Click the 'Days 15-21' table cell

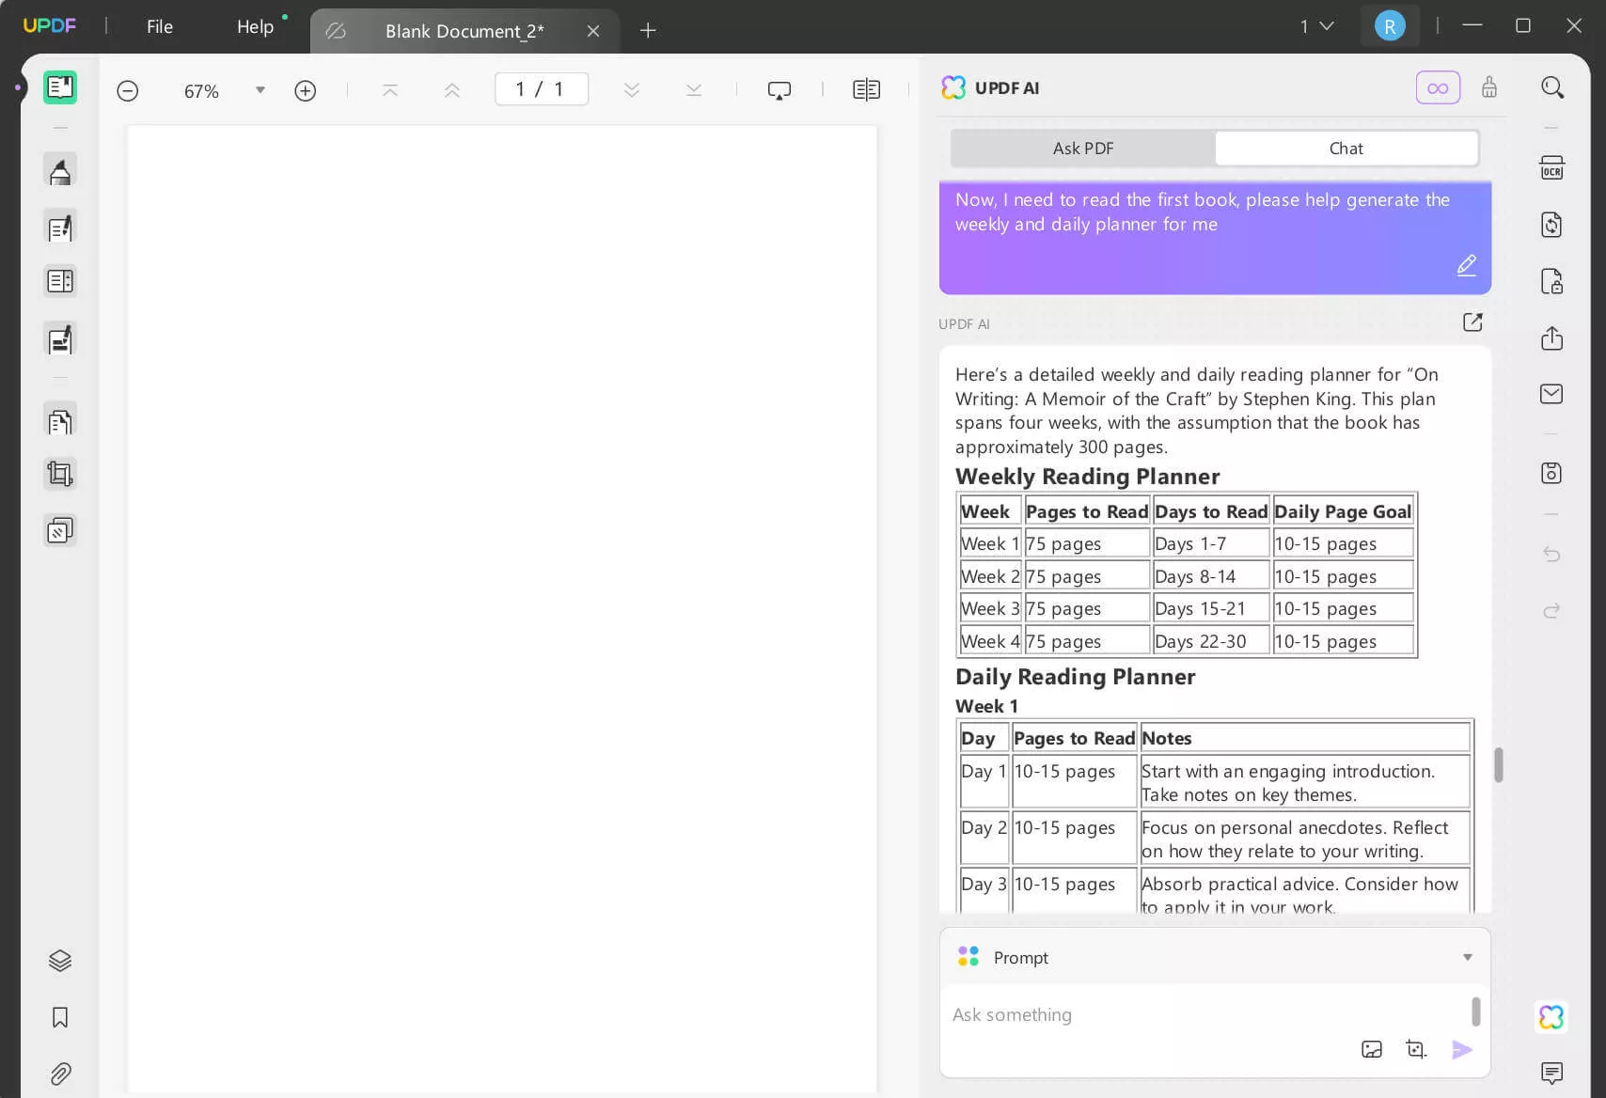1211,609
